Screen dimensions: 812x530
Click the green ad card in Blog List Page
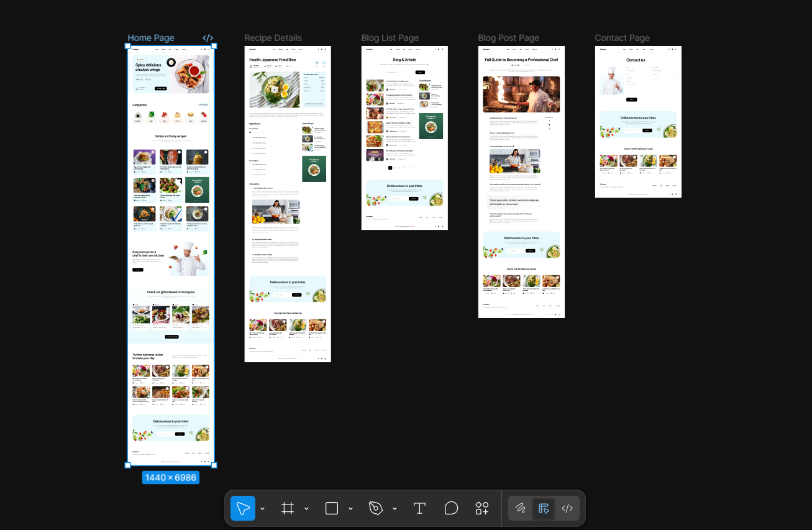pos(431,126)
